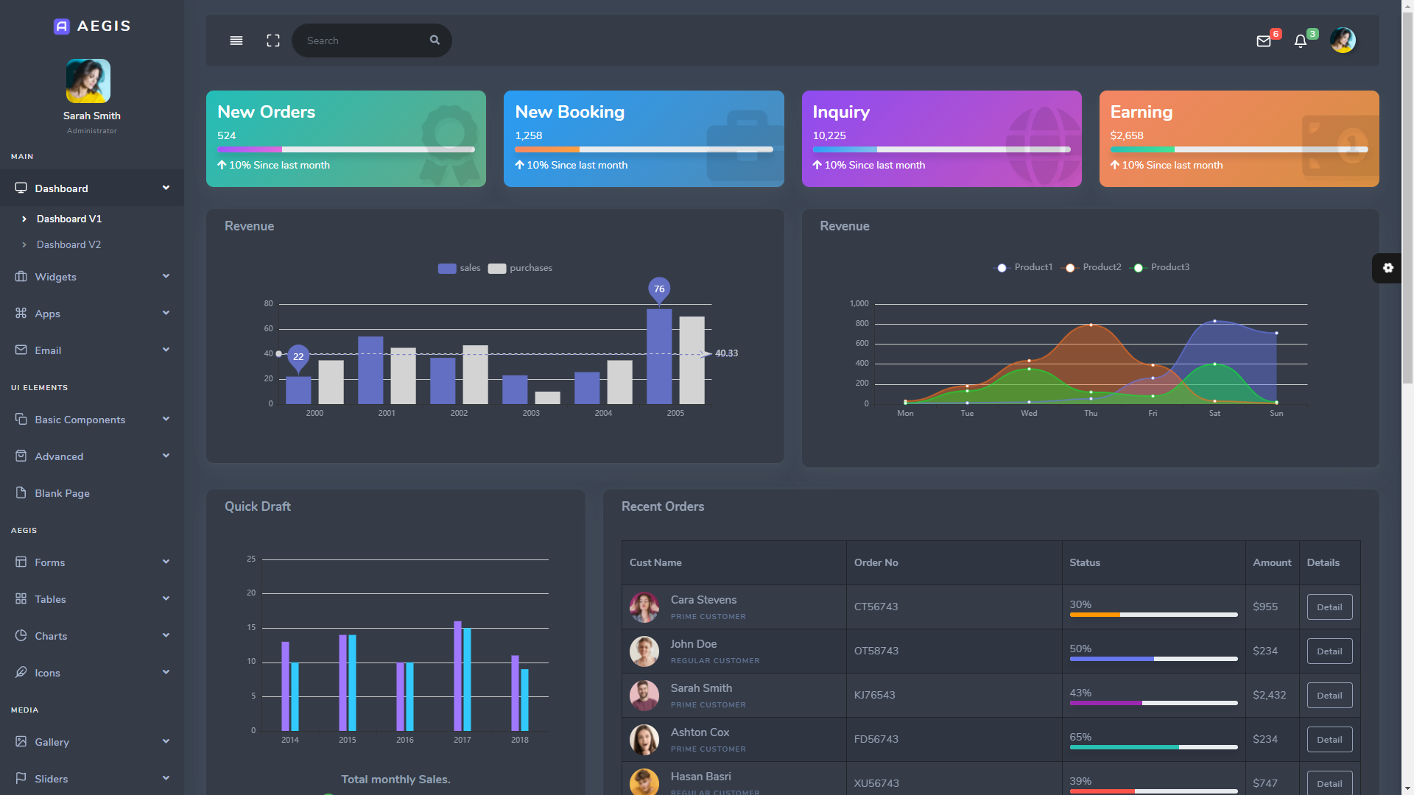
Task: Toggle the purchases legend item
Action: point(520,268)
